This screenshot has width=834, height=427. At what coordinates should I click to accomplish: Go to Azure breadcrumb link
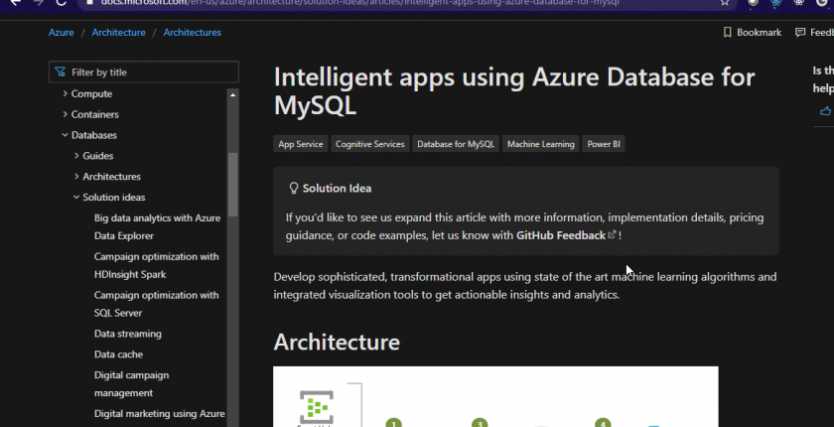coord(61,33)
